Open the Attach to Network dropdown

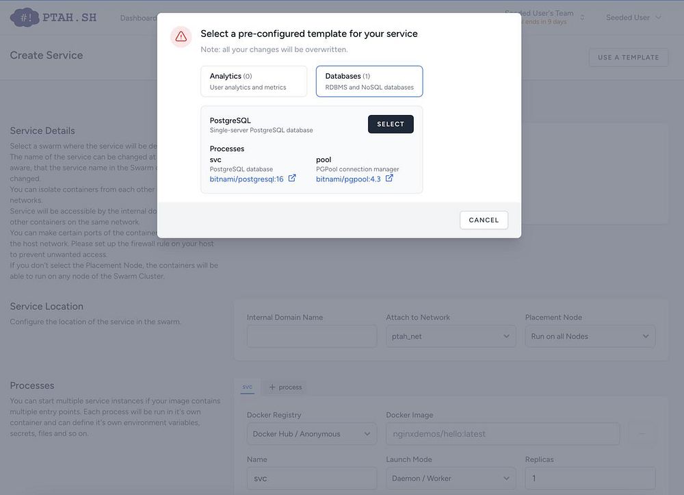(451, 336)
